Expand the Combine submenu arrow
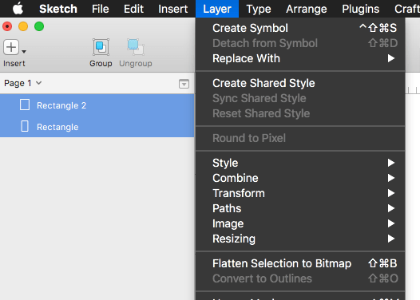Screen dimensions: 420x300 [x=391, y=178]
